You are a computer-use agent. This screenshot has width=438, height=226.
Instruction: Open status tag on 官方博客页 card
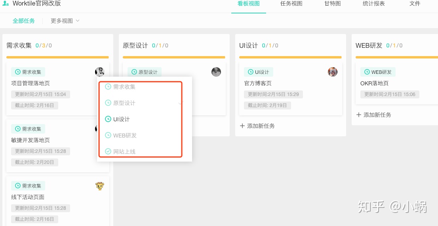pyautogui.click(x=258, y=72)
